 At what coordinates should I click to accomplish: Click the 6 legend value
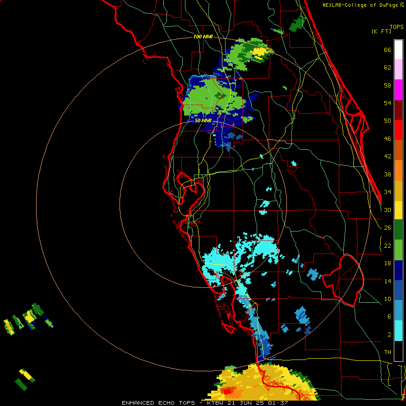389,316
